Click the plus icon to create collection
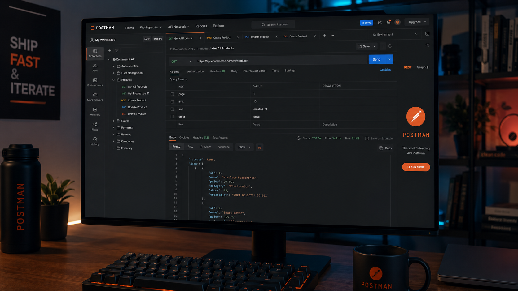This screenshot has height=291, width=518. pos(110,51)
